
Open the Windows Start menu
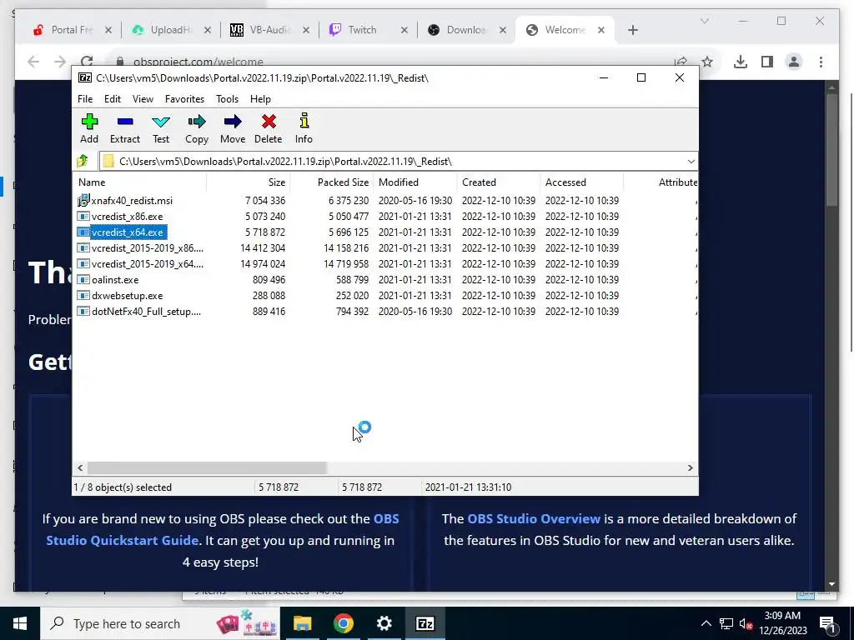tap(20, 623)
